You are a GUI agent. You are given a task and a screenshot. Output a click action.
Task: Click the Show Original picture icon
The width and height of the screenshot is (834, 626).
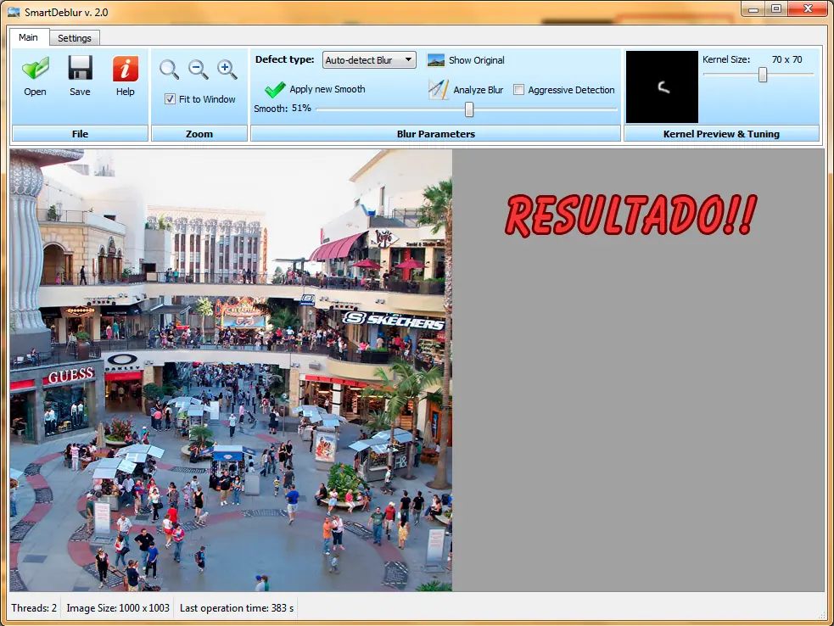click(436, 60)
